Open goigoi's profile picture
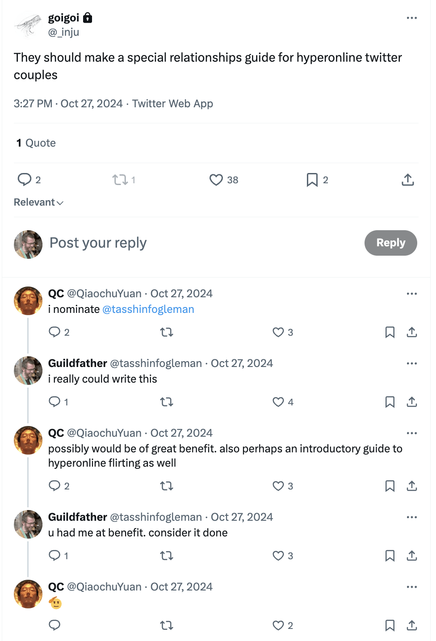This screenshot has height=641, width=436. (x=28, y=25)
